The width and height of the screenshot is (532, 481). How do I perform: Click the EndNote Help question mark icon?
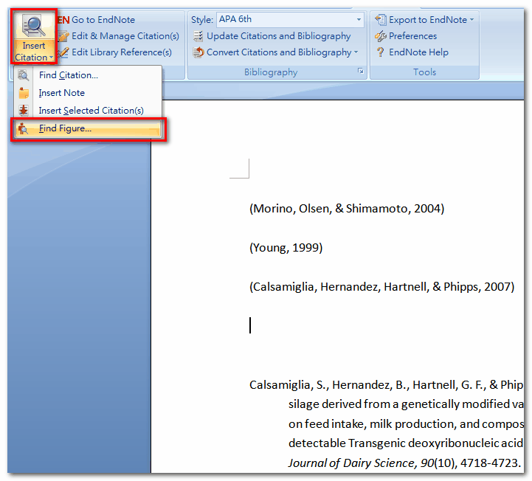click(x=380, y=52)
